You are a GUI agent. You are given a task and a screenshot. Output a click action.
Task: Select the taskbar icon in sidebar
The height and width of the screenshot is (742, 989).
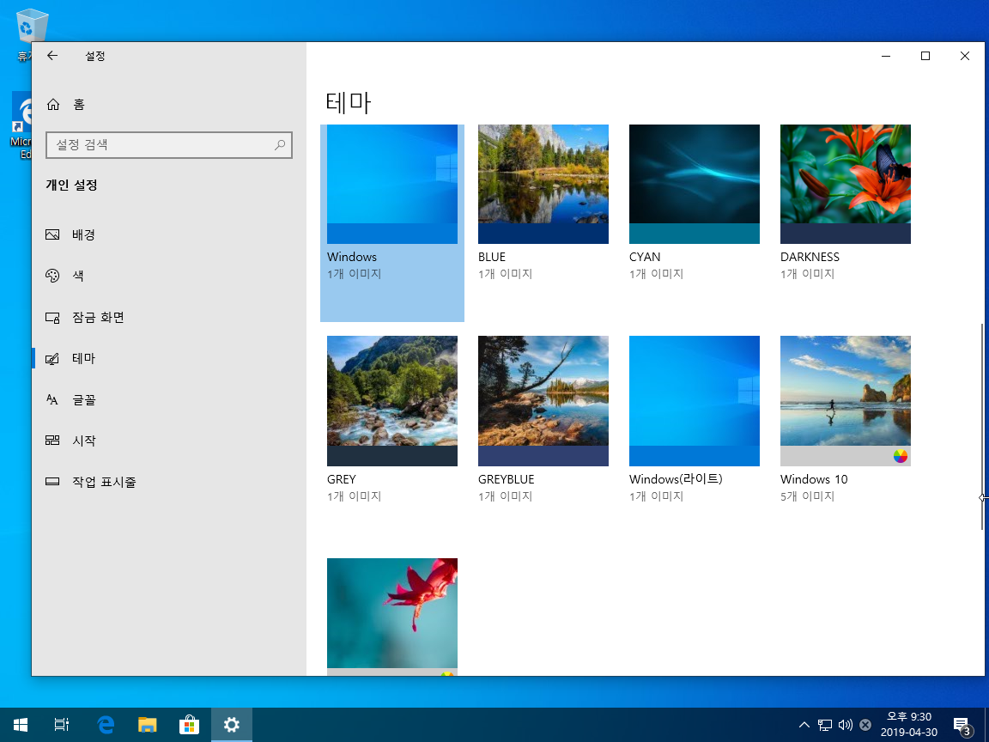pyautogui.click(x=52, y=482)
